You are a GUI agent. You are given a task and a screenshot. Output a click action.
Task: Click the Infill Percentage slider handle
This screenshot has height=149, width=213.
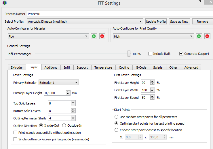coord(129,54)
